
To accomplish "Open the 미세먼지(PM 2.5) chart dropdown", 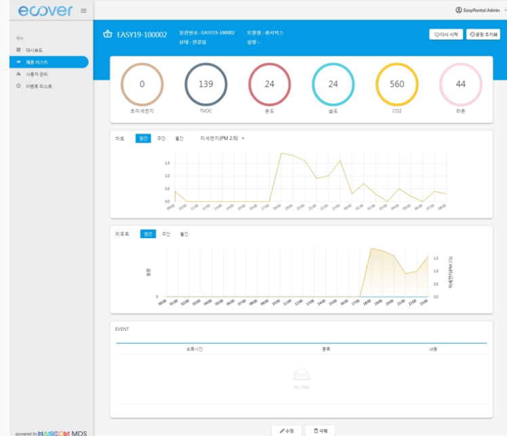I will [x=222, y=138].
